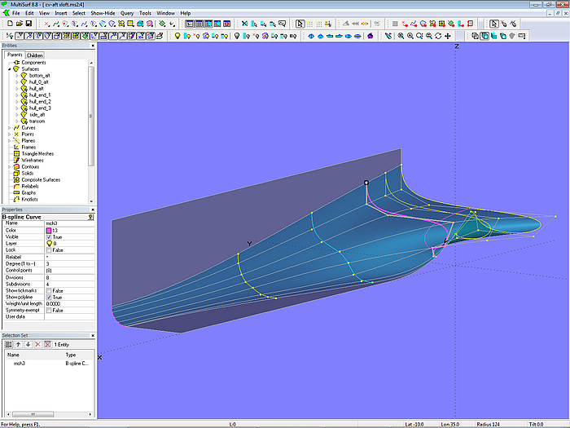
Task: Click the red X clear selection icon
Action: [x=37, y=345]
